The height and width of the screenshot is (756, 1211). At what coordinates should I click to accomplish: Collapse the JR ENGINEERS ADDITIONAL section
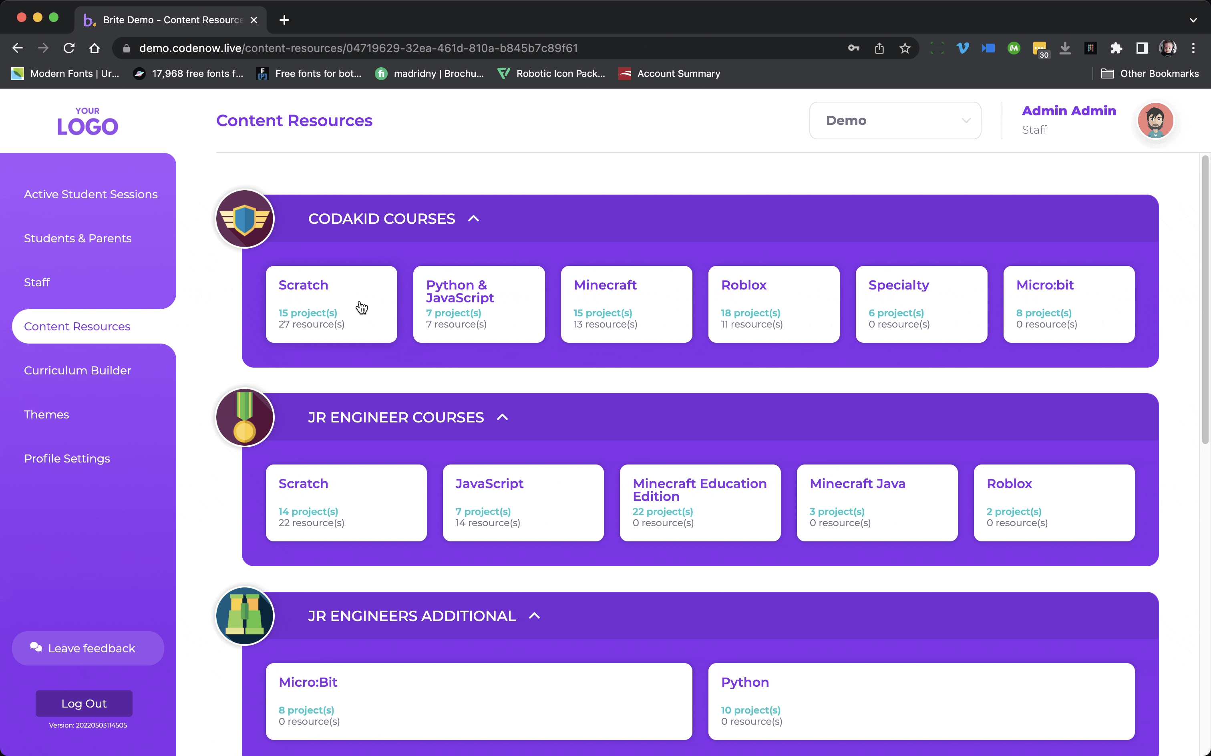[534, 615]
